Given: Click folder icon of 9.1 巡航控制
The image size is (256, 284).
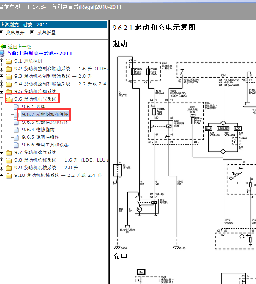Looking at the screenshot, I should coord(9,61).
